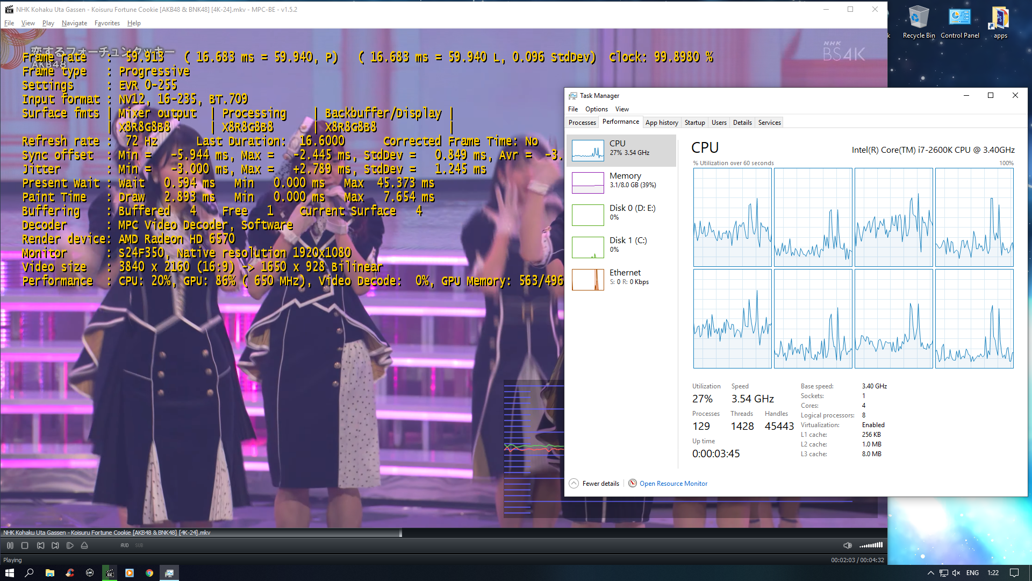This screenshot has height=581, width=1032.
Task: Open the AUD audio track selector
Action: (x=125, y=545)
